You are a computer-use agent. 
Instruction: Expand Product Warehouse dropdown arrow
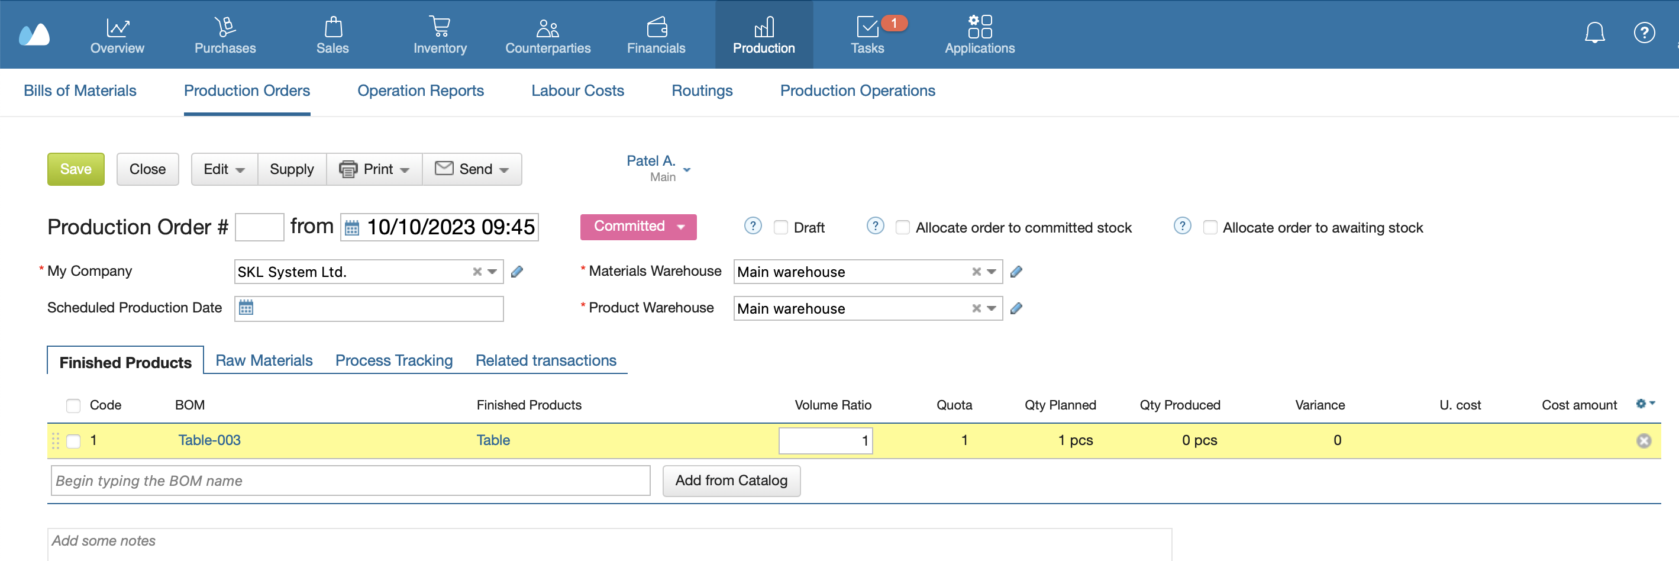pyautogui.click(x=992, y=308)
